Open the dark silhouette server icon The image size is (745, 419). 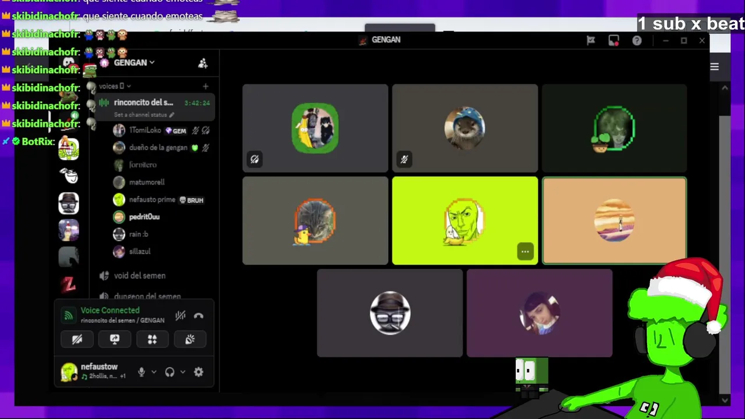coord(69,257)
